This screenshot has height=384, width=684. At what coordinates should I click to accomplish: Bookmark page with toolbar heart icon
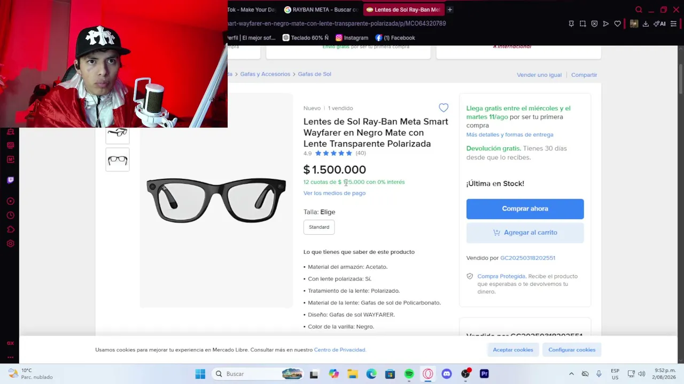click(617, 23)
